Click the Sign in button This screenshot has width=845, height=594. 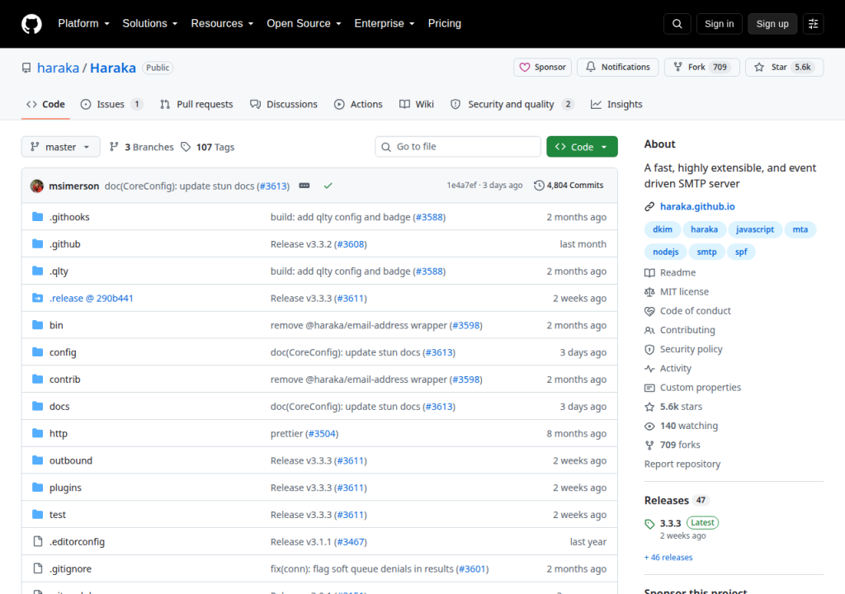coord(719,24)
